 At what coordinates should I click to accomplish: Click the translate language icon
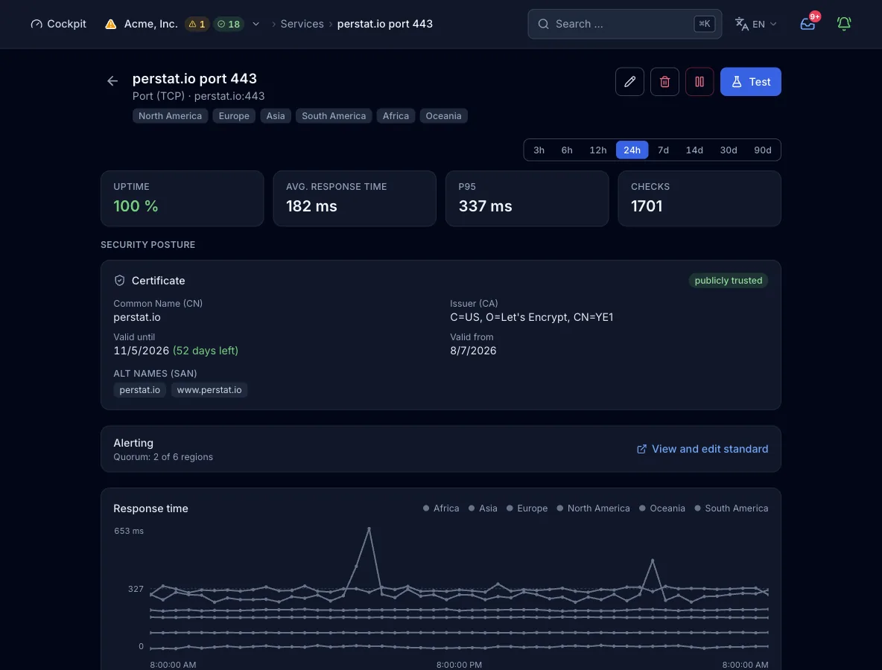(741, 24)
